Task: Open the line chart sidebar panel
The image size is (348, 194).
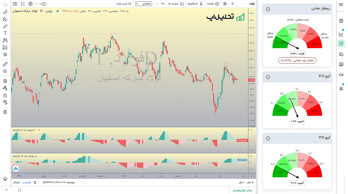Action: click(341, 34)
